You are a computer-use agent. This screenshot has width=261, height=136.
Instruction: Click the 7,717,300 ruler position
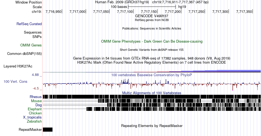[x=220, y=11]
